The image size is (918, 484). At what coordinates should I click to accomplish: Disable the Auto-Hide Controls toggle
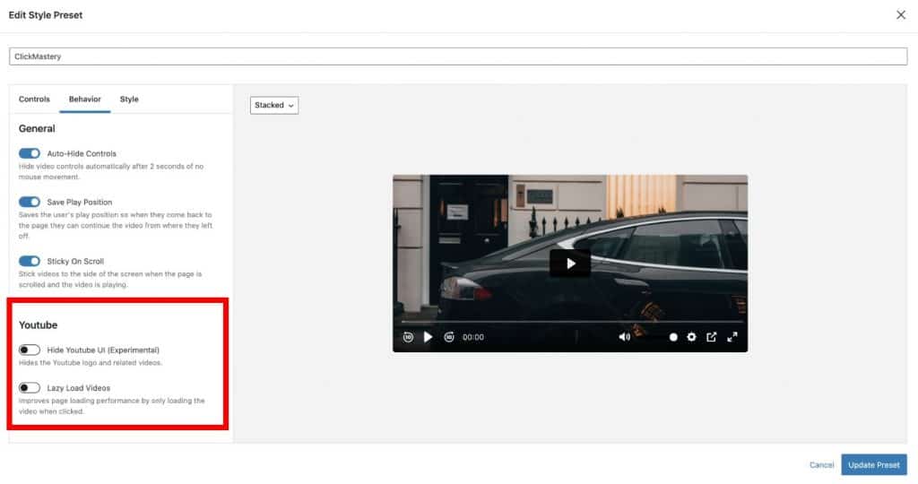pos(30,153)
